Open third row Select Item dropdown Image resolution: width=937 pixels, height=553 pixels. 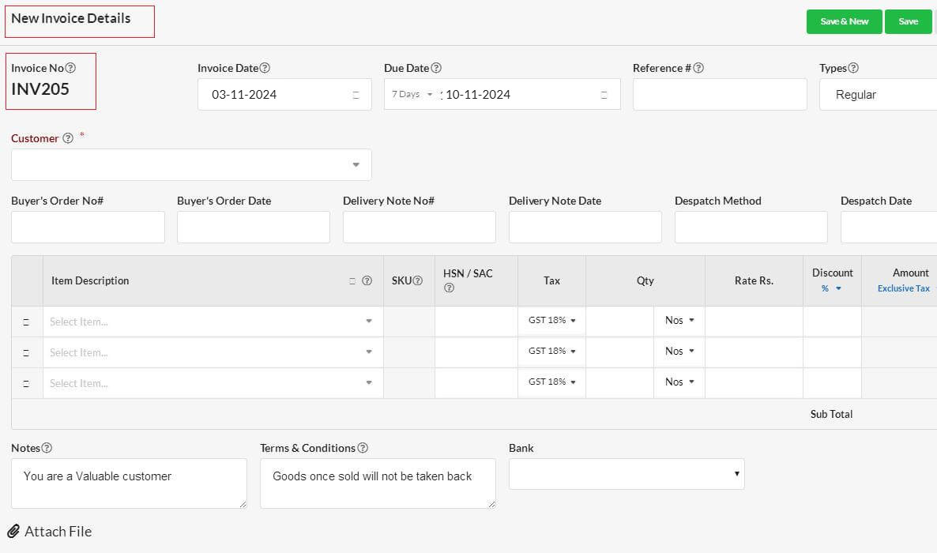click(x=213, y=383)
